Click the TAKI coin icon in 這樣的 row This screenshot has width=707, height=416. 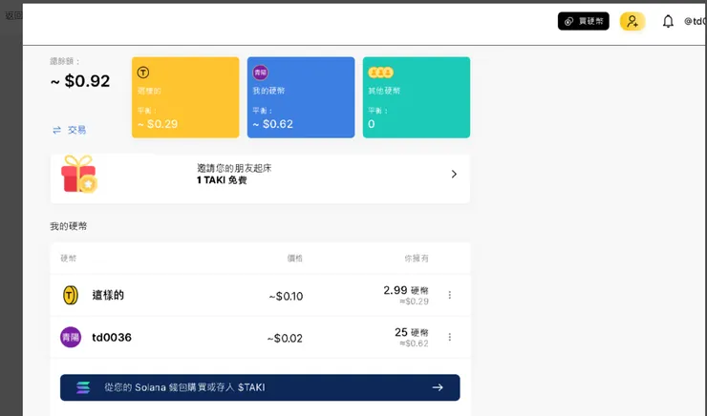[70, 296]
